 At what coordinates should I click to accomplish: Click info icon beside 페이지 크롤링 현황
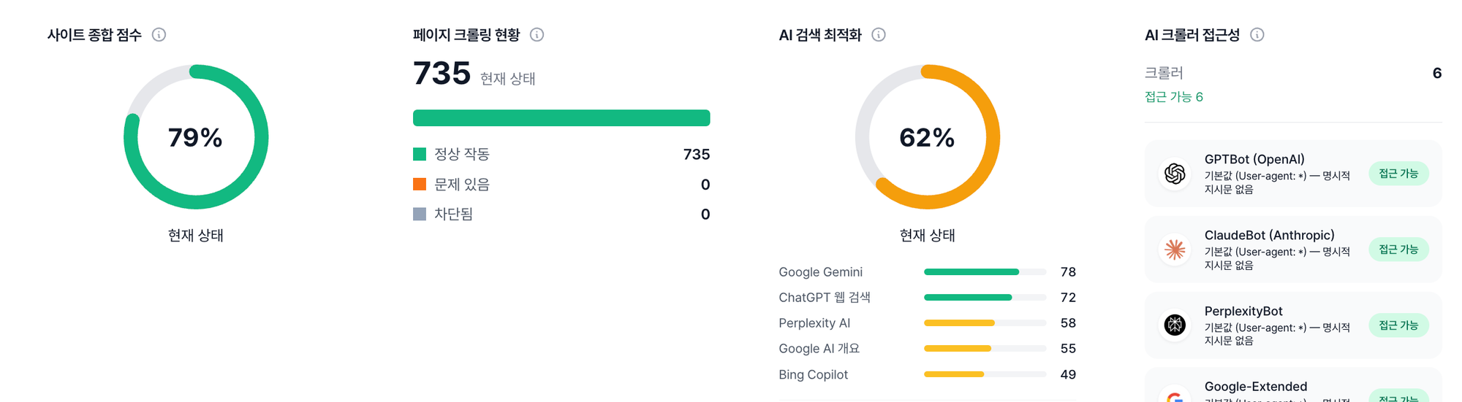537,35
